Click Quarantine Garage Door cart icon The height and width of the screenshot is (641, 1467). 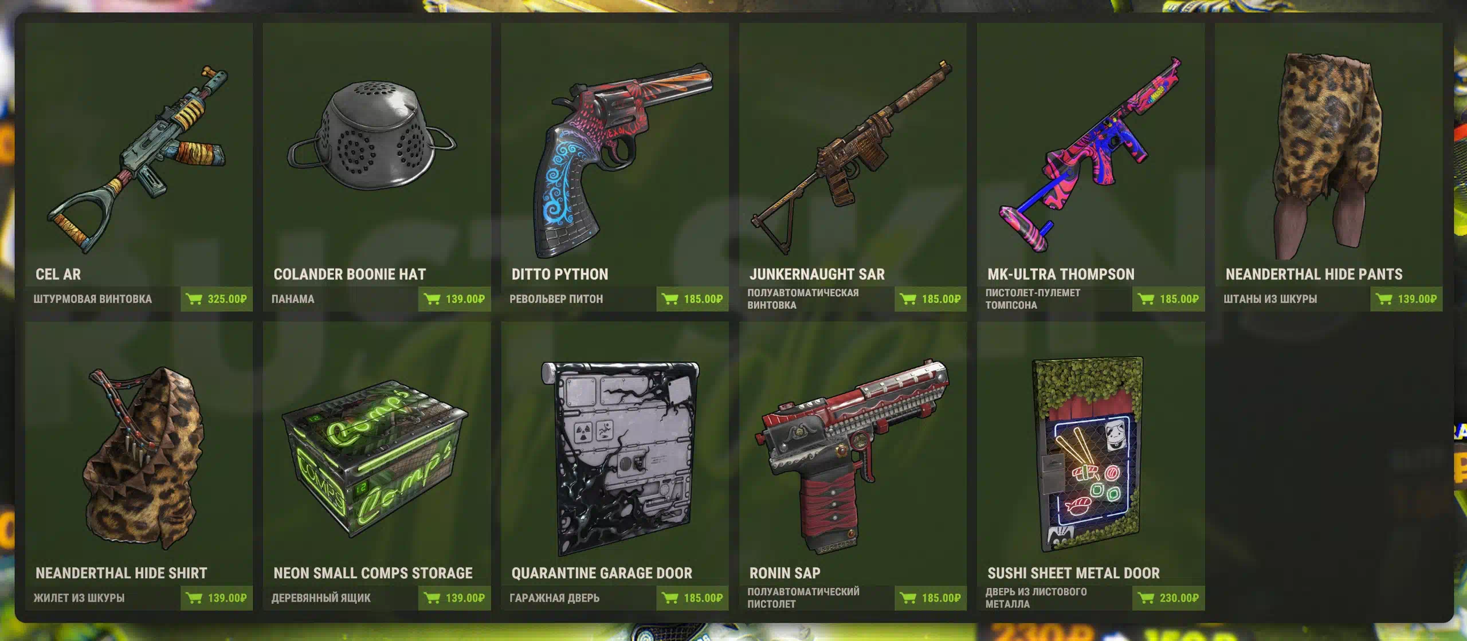point(670,598)
